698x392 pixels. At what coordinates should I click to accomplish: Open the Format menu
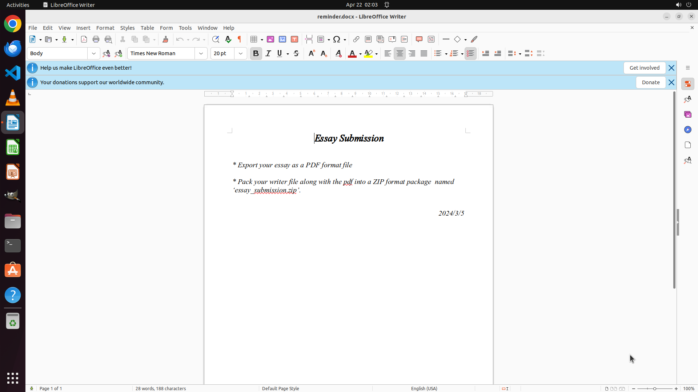(105, 28)
